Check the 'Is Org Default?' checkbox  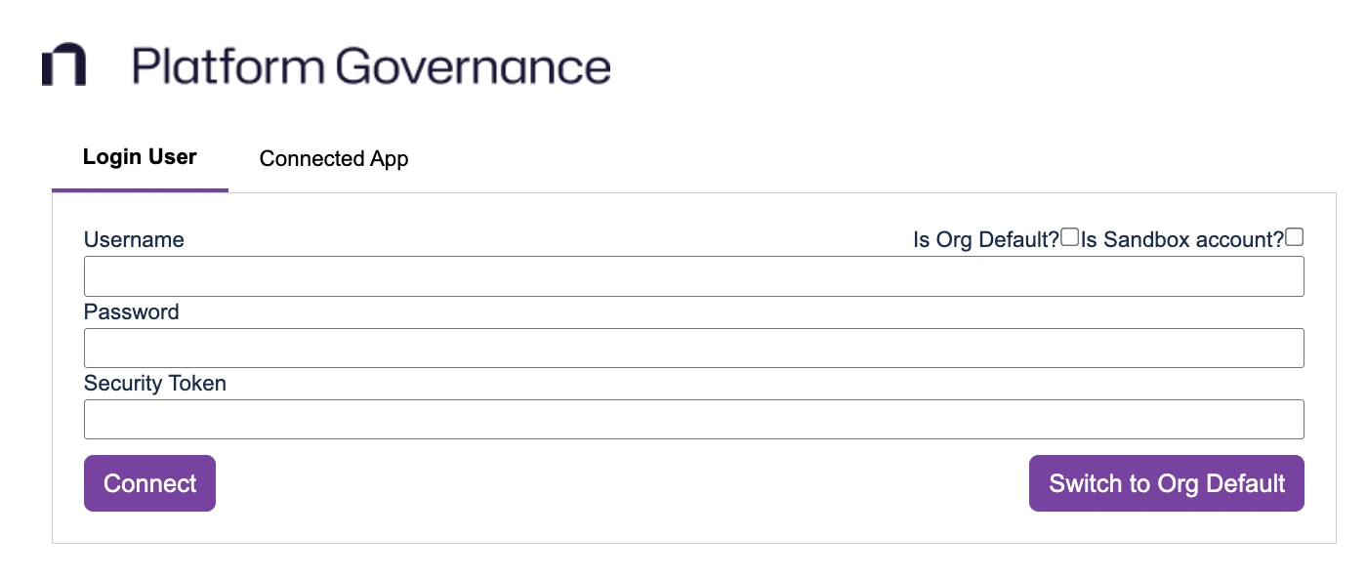[x=1069, y=235]
